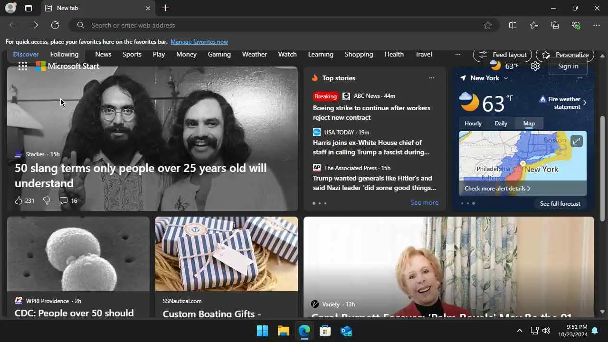Open Trump wanted generals story
Viewport: 608px width, 342px height.
[x=374, y=183]
